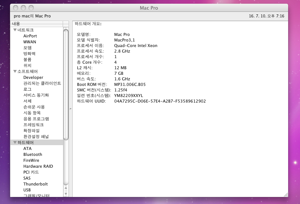Select 방화벽 under network
This screenshot has width=300, height=204.
[29, 54]
